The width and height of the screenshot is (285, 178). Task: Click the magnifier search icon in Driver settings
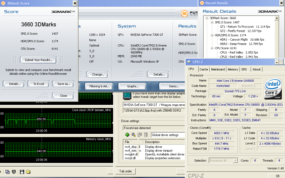click(x=134, y=135)
